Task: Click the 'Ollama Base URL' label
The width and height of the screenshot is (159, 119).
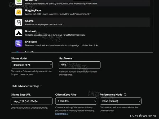Action: coord(21,95)
